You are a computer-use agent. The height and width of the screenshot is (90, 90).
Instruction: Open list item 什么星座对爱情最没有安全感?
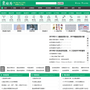click(10, 88)
